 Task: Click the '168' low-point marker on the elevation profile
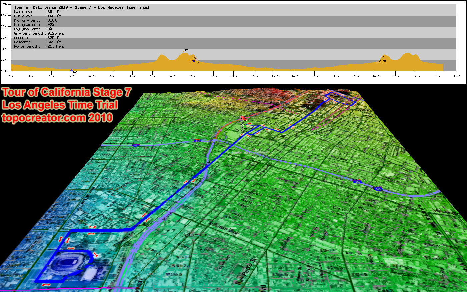pyautogui.click(x=75, y=72)
